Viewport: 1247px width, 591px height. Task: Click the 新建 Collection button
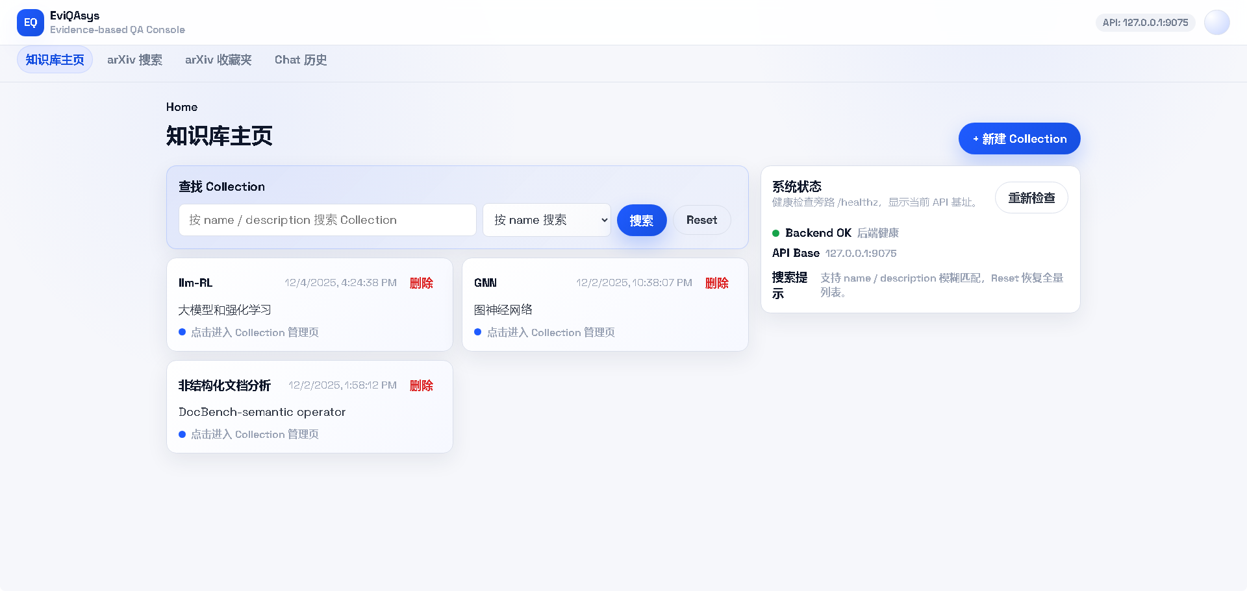pos(1018,138)
